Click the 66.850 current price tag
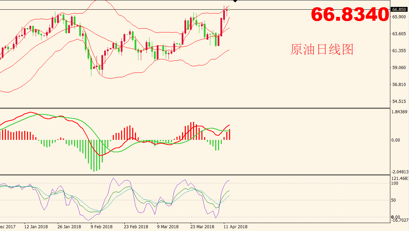Image resolution: width=409 pixels, height=231 pixels. click(x=399, y=9)
